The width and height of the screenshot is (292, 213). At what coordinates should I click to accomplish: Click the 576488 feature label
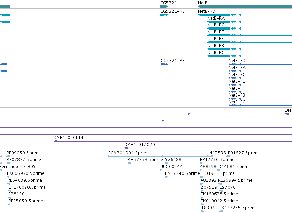tap(173, 160)
